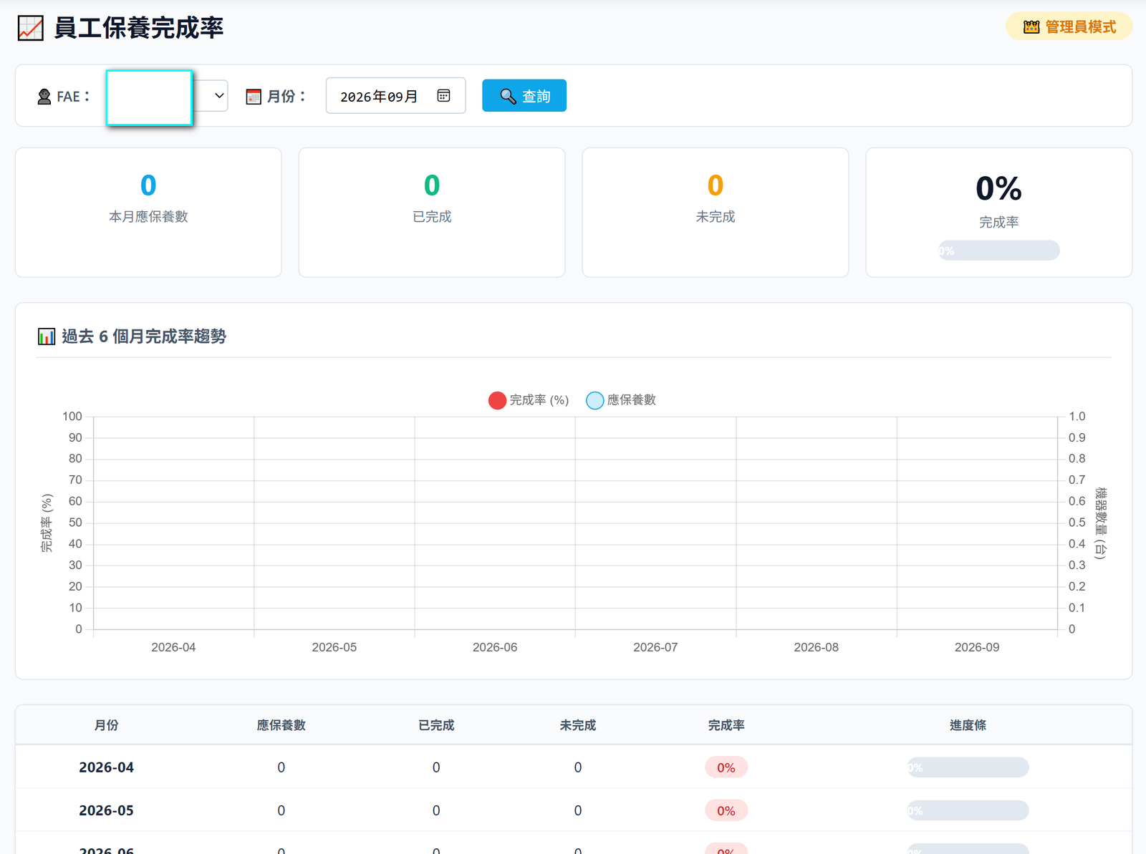Click the bar chart icon beside 過去 6 個月完成率趨勢
Viewport: 1146px width, 854px height.
pos(47,336)
